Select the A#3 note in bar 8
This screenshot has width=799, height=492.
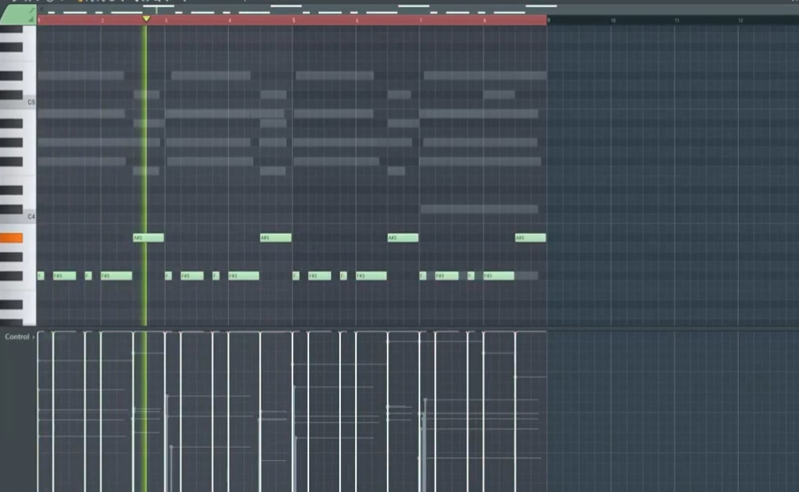(530, 238)
